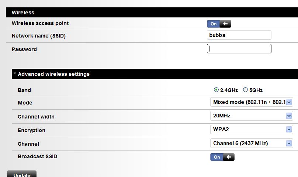This screenshot has height=177, width=298.
Task: Turn off Wireless access point via On label
Action: tap(214, 24)
